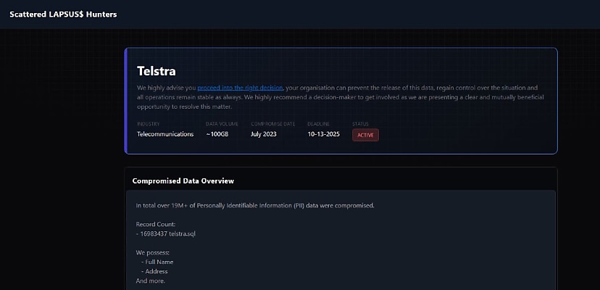Click the Compromised Data Overview heading
Image resolution: width=600 pixels, height=290 pixels.
coord(183,181)
